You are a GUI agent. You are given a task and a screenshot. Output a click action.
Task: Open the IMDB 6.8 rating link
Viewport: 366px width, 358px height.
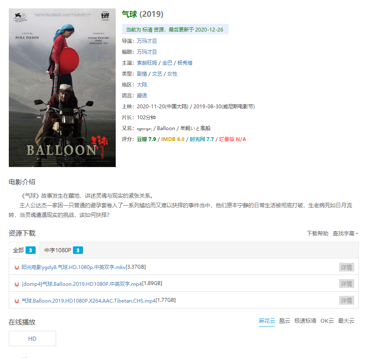173,139
